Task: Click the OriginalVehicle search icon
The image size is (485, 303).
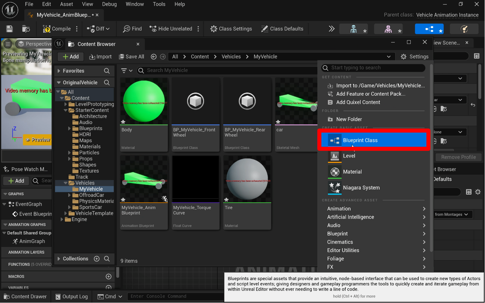Action: [x=107, y=82]
